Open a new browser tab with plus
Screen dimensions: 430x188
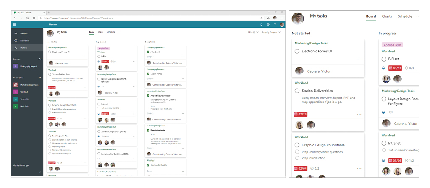(x=49, y=13)
